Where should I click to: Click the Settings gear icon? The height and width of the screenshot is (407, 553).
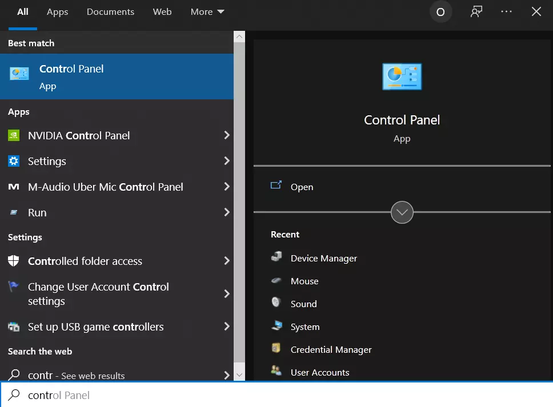(14, 161)
